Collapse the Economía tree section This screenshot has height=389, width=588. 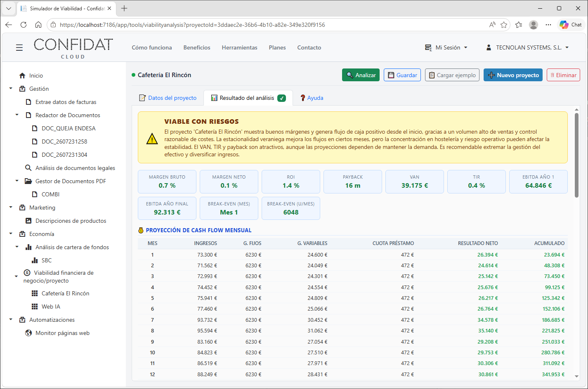(11, 234)
